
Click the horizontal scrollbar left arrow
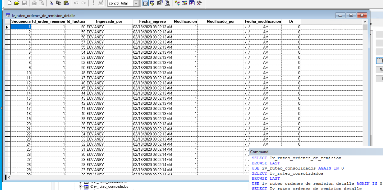point(9,177)
